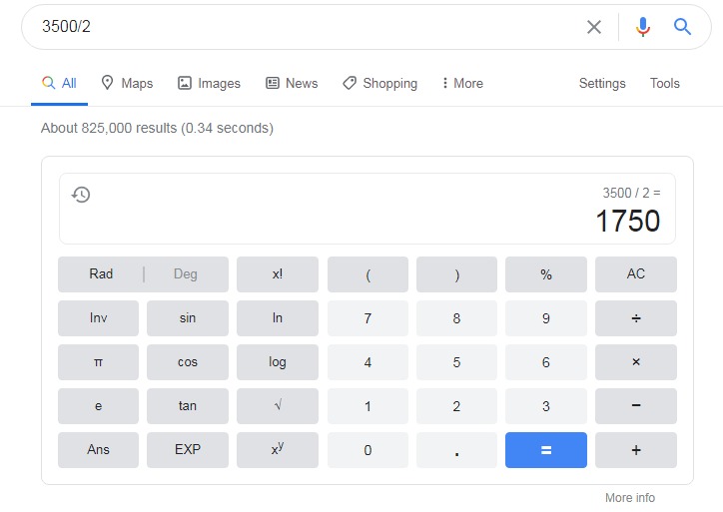This screenshot has width=723, height=512.
Task: Clear the search box with the X icon
Action: tap(594, 27)
